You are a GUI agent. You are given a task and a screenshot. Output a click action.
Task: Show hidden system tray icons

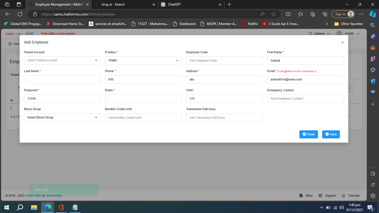322,207
